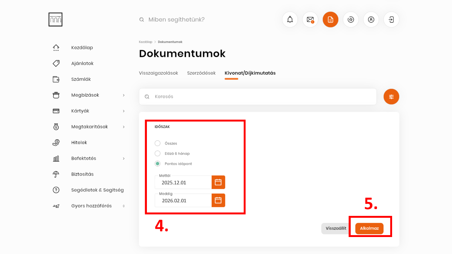452x254 pixels.
Task: Open Segédletek & Segítség in sidebar
Action: [x=98, y=190]
